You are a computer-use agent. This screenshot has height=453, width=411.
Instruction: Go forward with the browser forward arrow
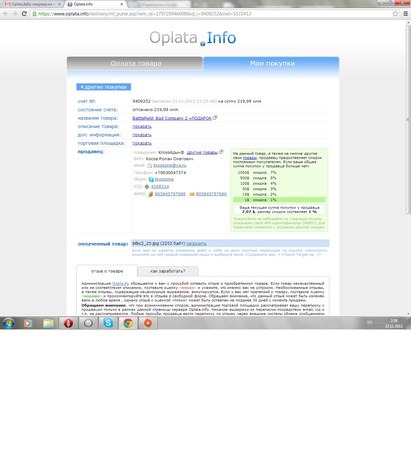click(15, 14)
